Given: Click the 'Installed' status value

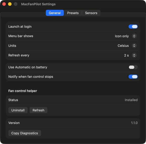Looking at the screenshot, I should (x=131, y=100).
